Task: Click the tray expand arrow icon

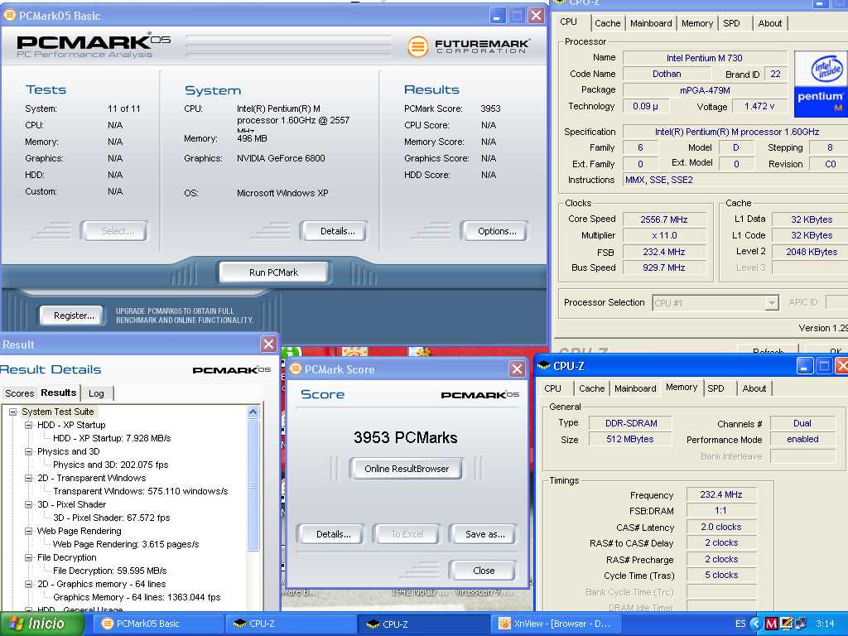Action: click(x=757, y=624)
